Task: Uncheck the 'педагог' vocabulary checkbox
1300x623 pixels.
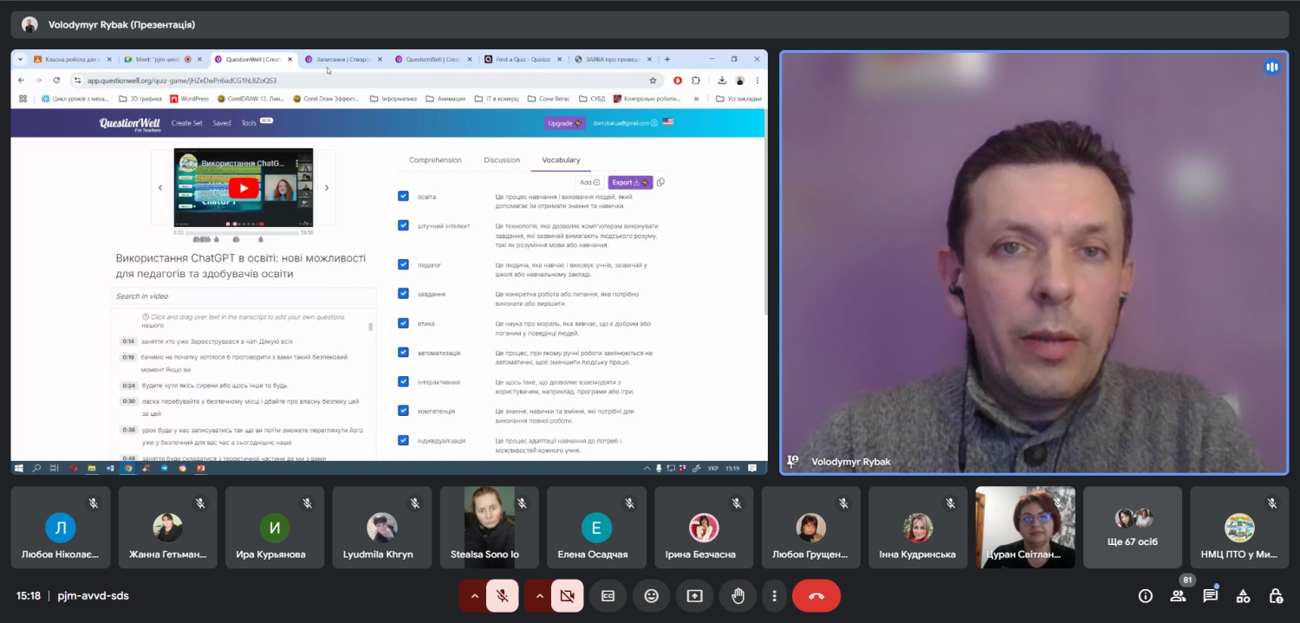Action: click(x=403, y=264)
